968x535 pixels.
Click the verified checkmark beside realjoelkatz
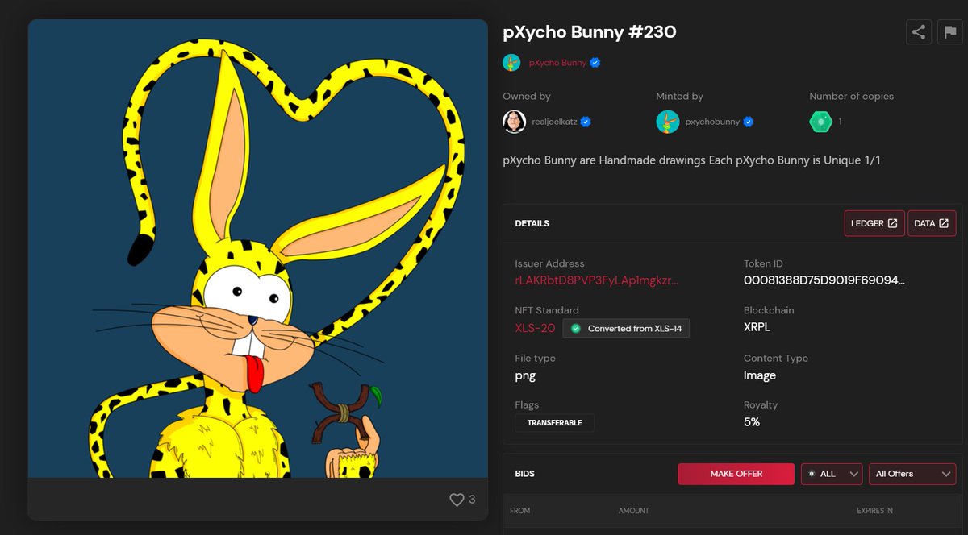(x=585, y=122)
